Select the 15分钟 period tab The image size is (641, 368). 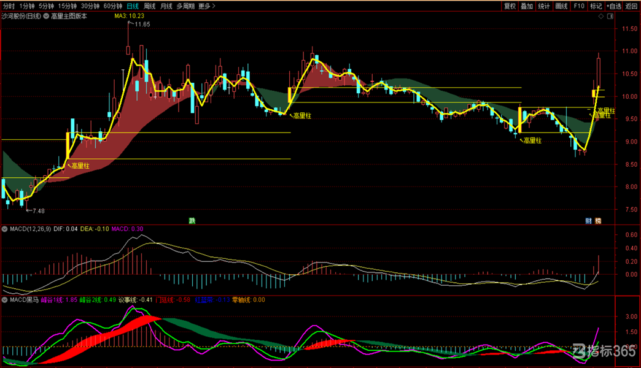[x=67, y=6]
